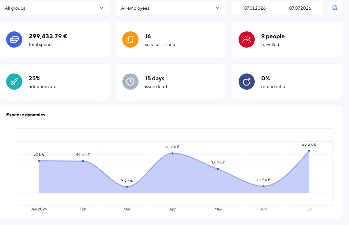Edit the end date 07.07.2026
349x225 pixels.
(x=300, y=8)
